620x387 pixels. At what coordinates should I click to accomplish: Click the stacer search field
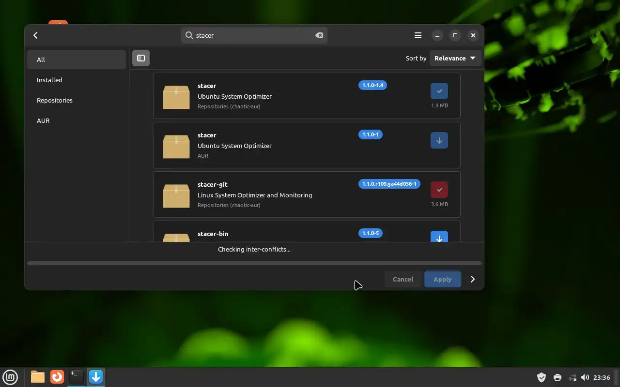tap(254, 35)
